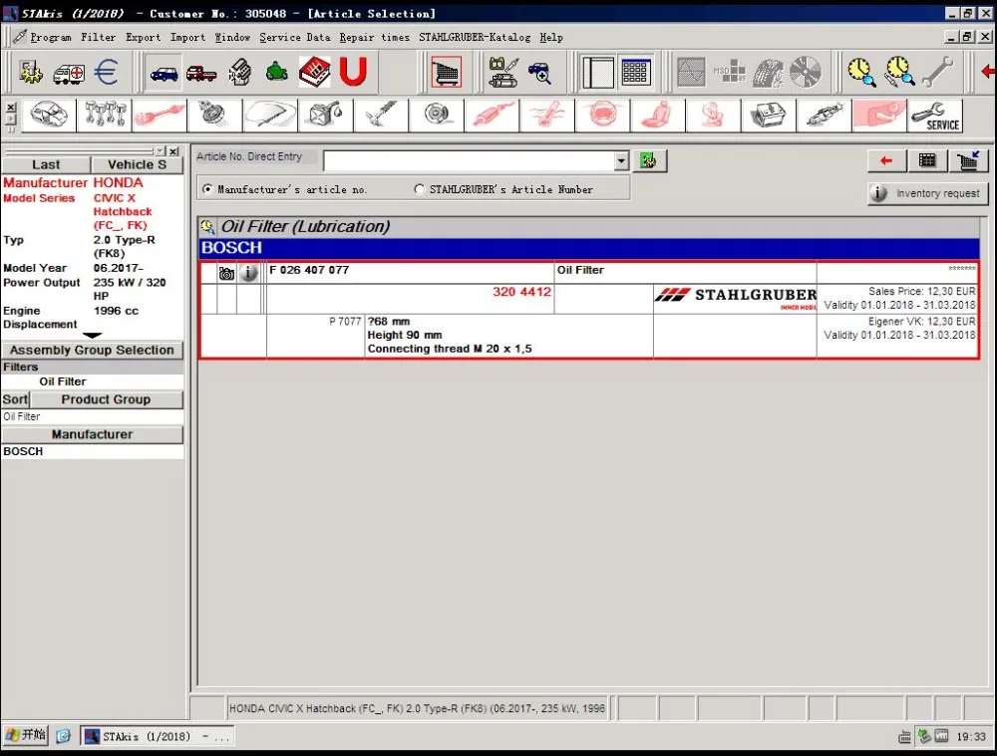Screen dimensions: 997x756
Task: Choose the car seat interior group
Action: pyautogui.click(x=657, y=115)
